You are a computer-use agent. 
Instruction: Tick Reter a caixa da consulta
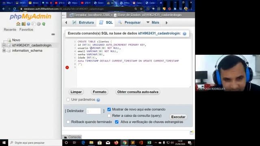pyautogui.click(x=109, y=116)
